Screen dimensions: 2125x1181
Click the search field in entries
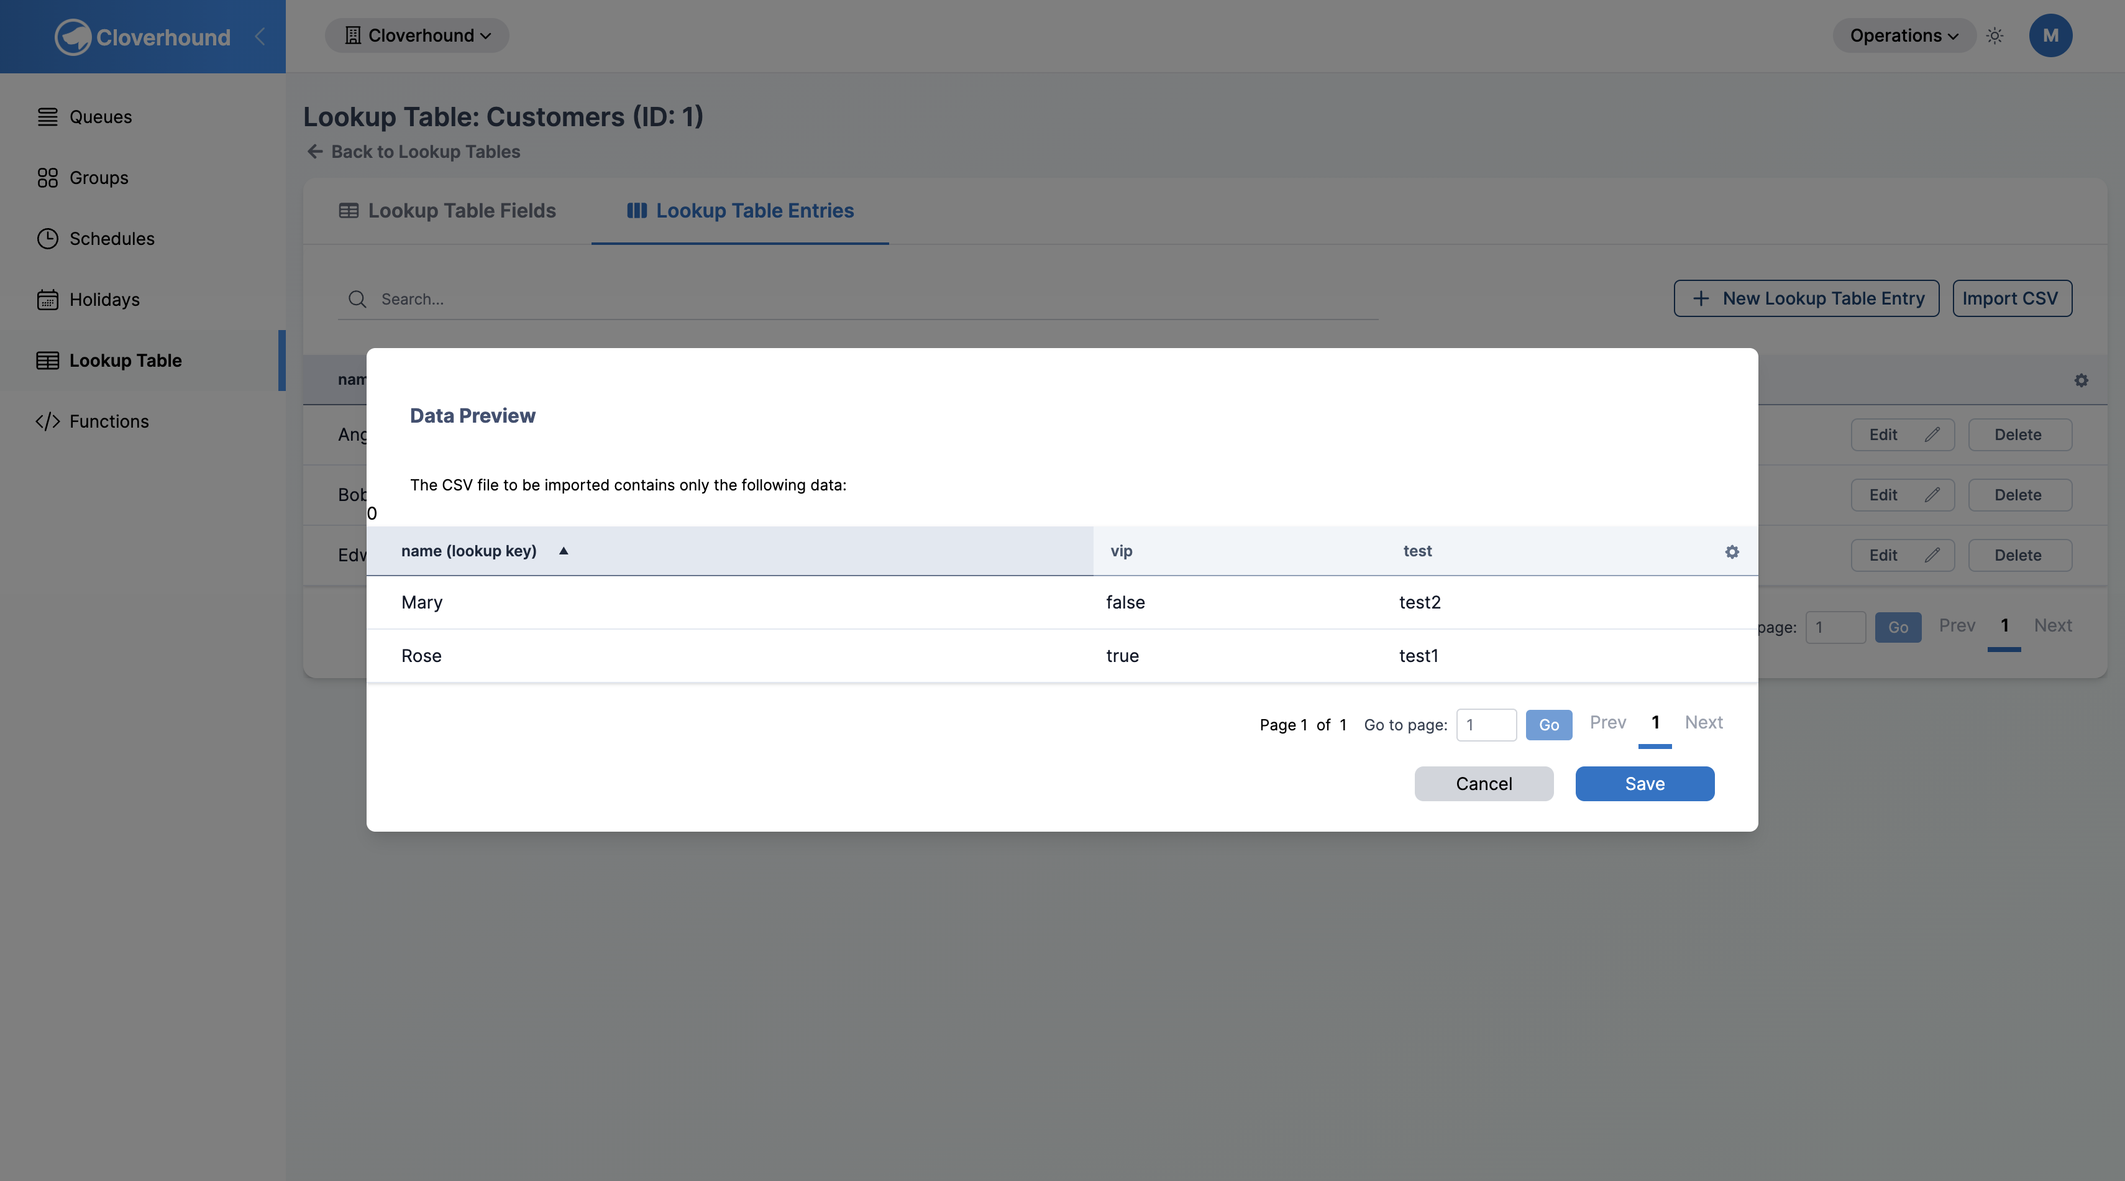point(858,300)
